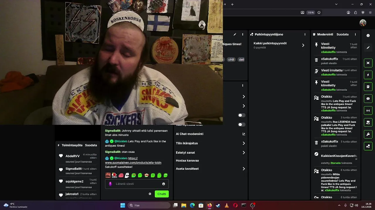Click the chill tag chip
This screenshot has width=375, height=210.
[x=231, y=60]
